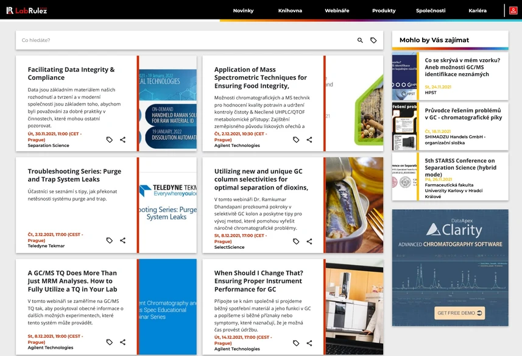This screenshot has width=522, height=356.
Task: Click 'Teledyne Tekmar' organizer text
Action: (x=46, y=246)
